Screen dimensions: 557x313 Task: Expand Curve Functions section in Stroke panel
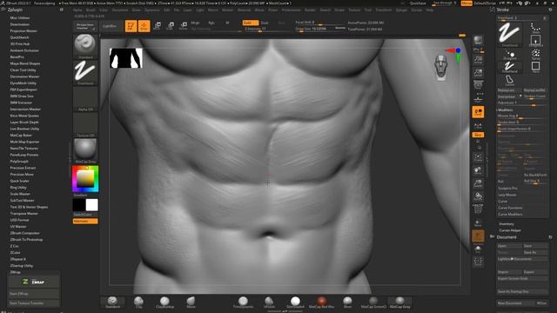point(510,208)
